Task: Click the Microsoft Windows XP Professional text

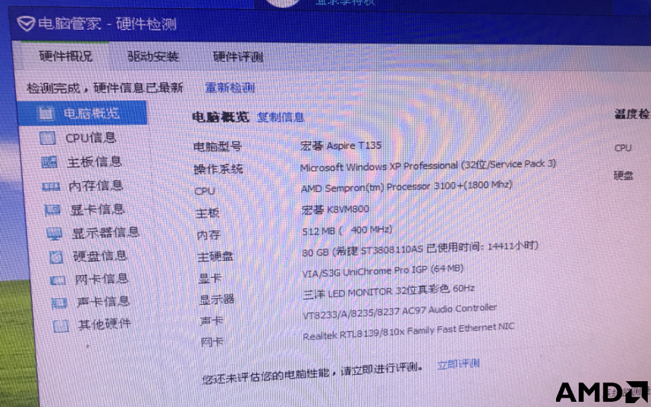Action: coord(378,166)
